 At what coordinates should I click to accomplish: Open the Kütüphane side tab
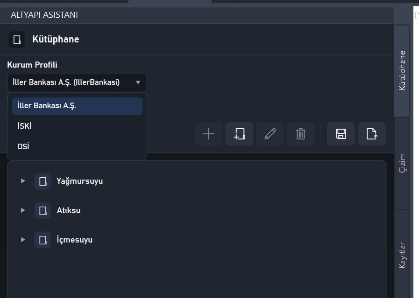tap(402, 71)
